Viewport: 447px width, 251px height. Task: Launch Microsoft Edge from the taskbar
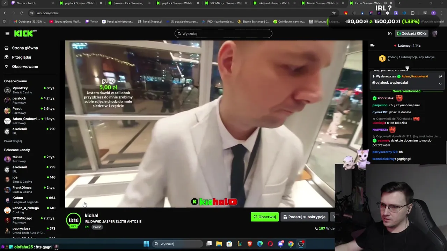[260, 244]
